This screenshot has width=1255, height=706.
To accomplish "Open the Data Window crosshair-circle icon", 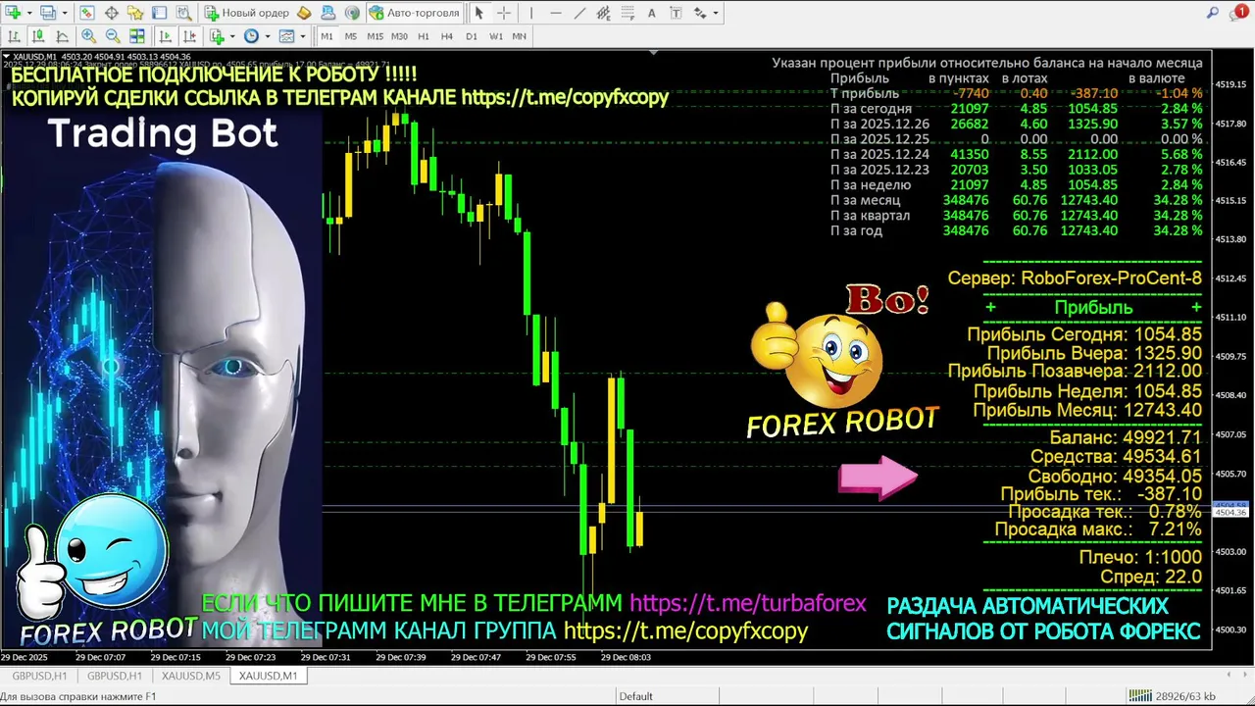I will tap(112, 13).
